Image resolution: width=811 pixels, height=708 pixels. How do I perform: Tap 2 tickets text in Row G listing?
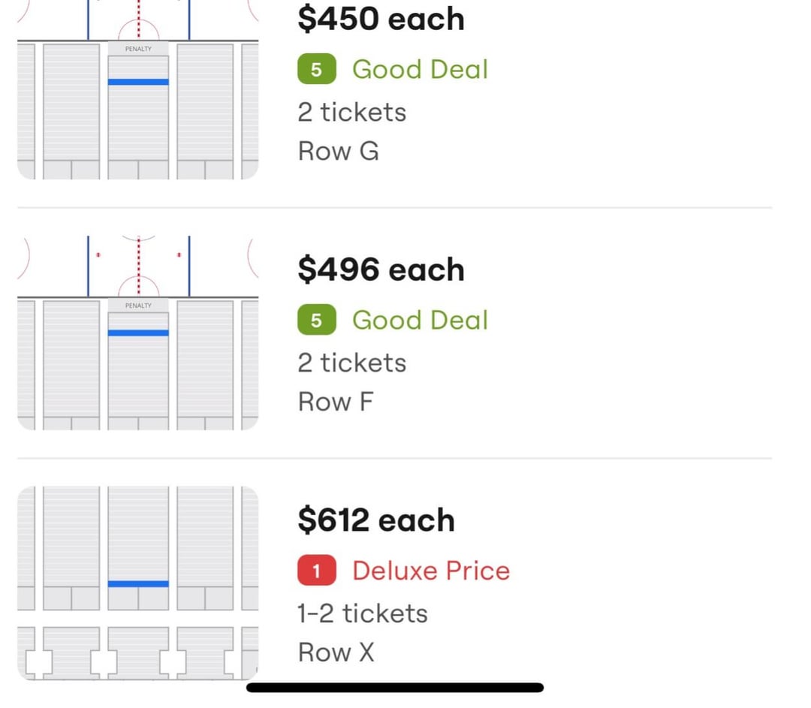click(x=351, y=112)
